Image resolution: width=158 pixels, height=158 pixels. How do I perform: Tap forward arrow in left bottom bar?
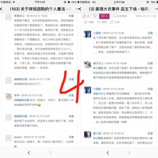click(x=50, y=153)
